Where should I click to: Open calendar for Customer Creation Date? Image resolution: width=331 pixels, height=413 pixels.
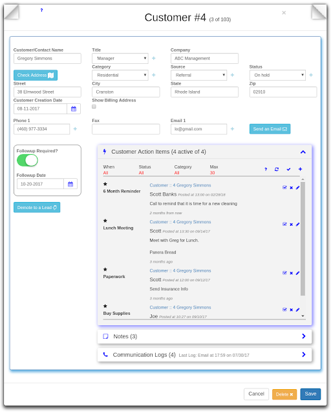74,109
